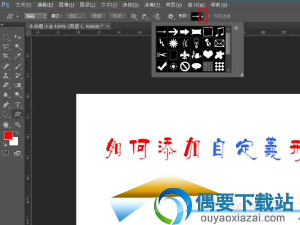Swap foreground and background colors
Viewport: 300px width, 225px height.
17,132
